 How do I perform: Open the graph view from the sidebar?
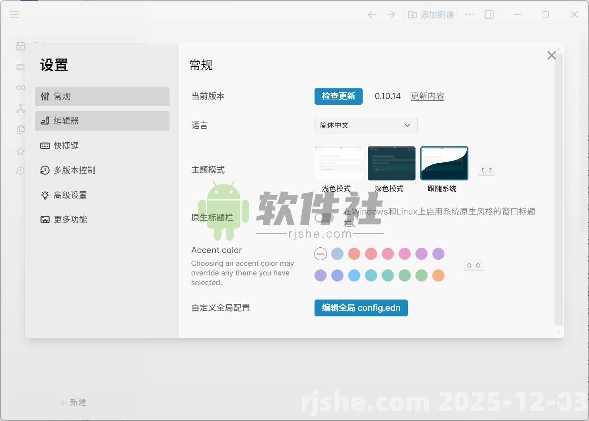pos(20,108)
